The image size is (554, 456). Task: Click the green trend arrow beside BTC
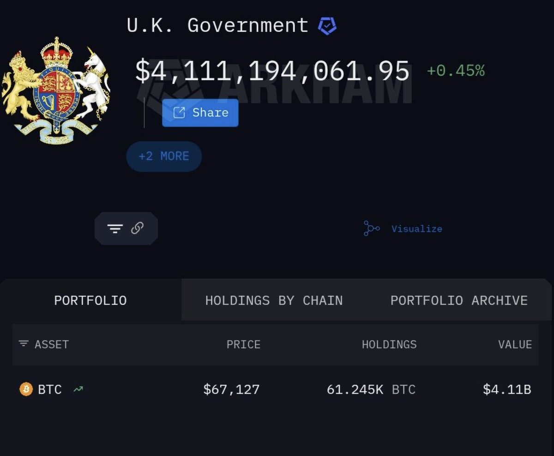[x=78, y=390]
